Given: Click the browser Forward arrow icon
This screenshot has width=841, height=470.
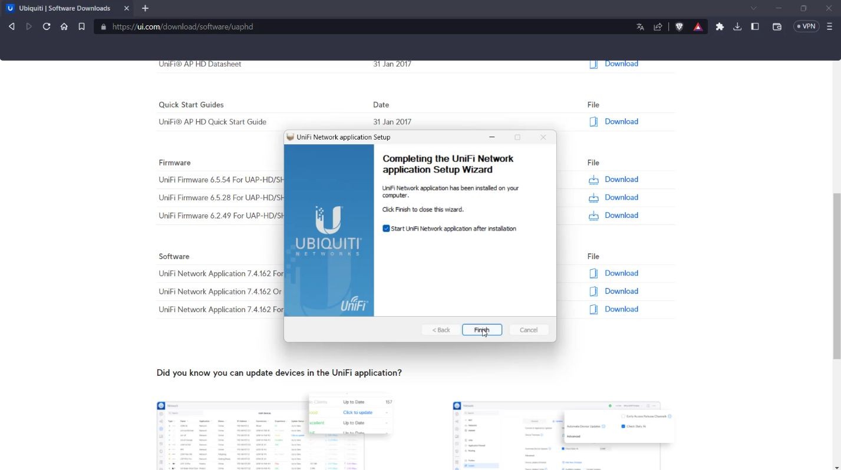Looking at the screenshot, I should (x=29, y=27).
